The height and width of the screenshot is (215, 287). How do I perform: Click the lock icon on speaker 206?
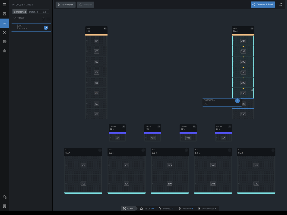(252, 90)
